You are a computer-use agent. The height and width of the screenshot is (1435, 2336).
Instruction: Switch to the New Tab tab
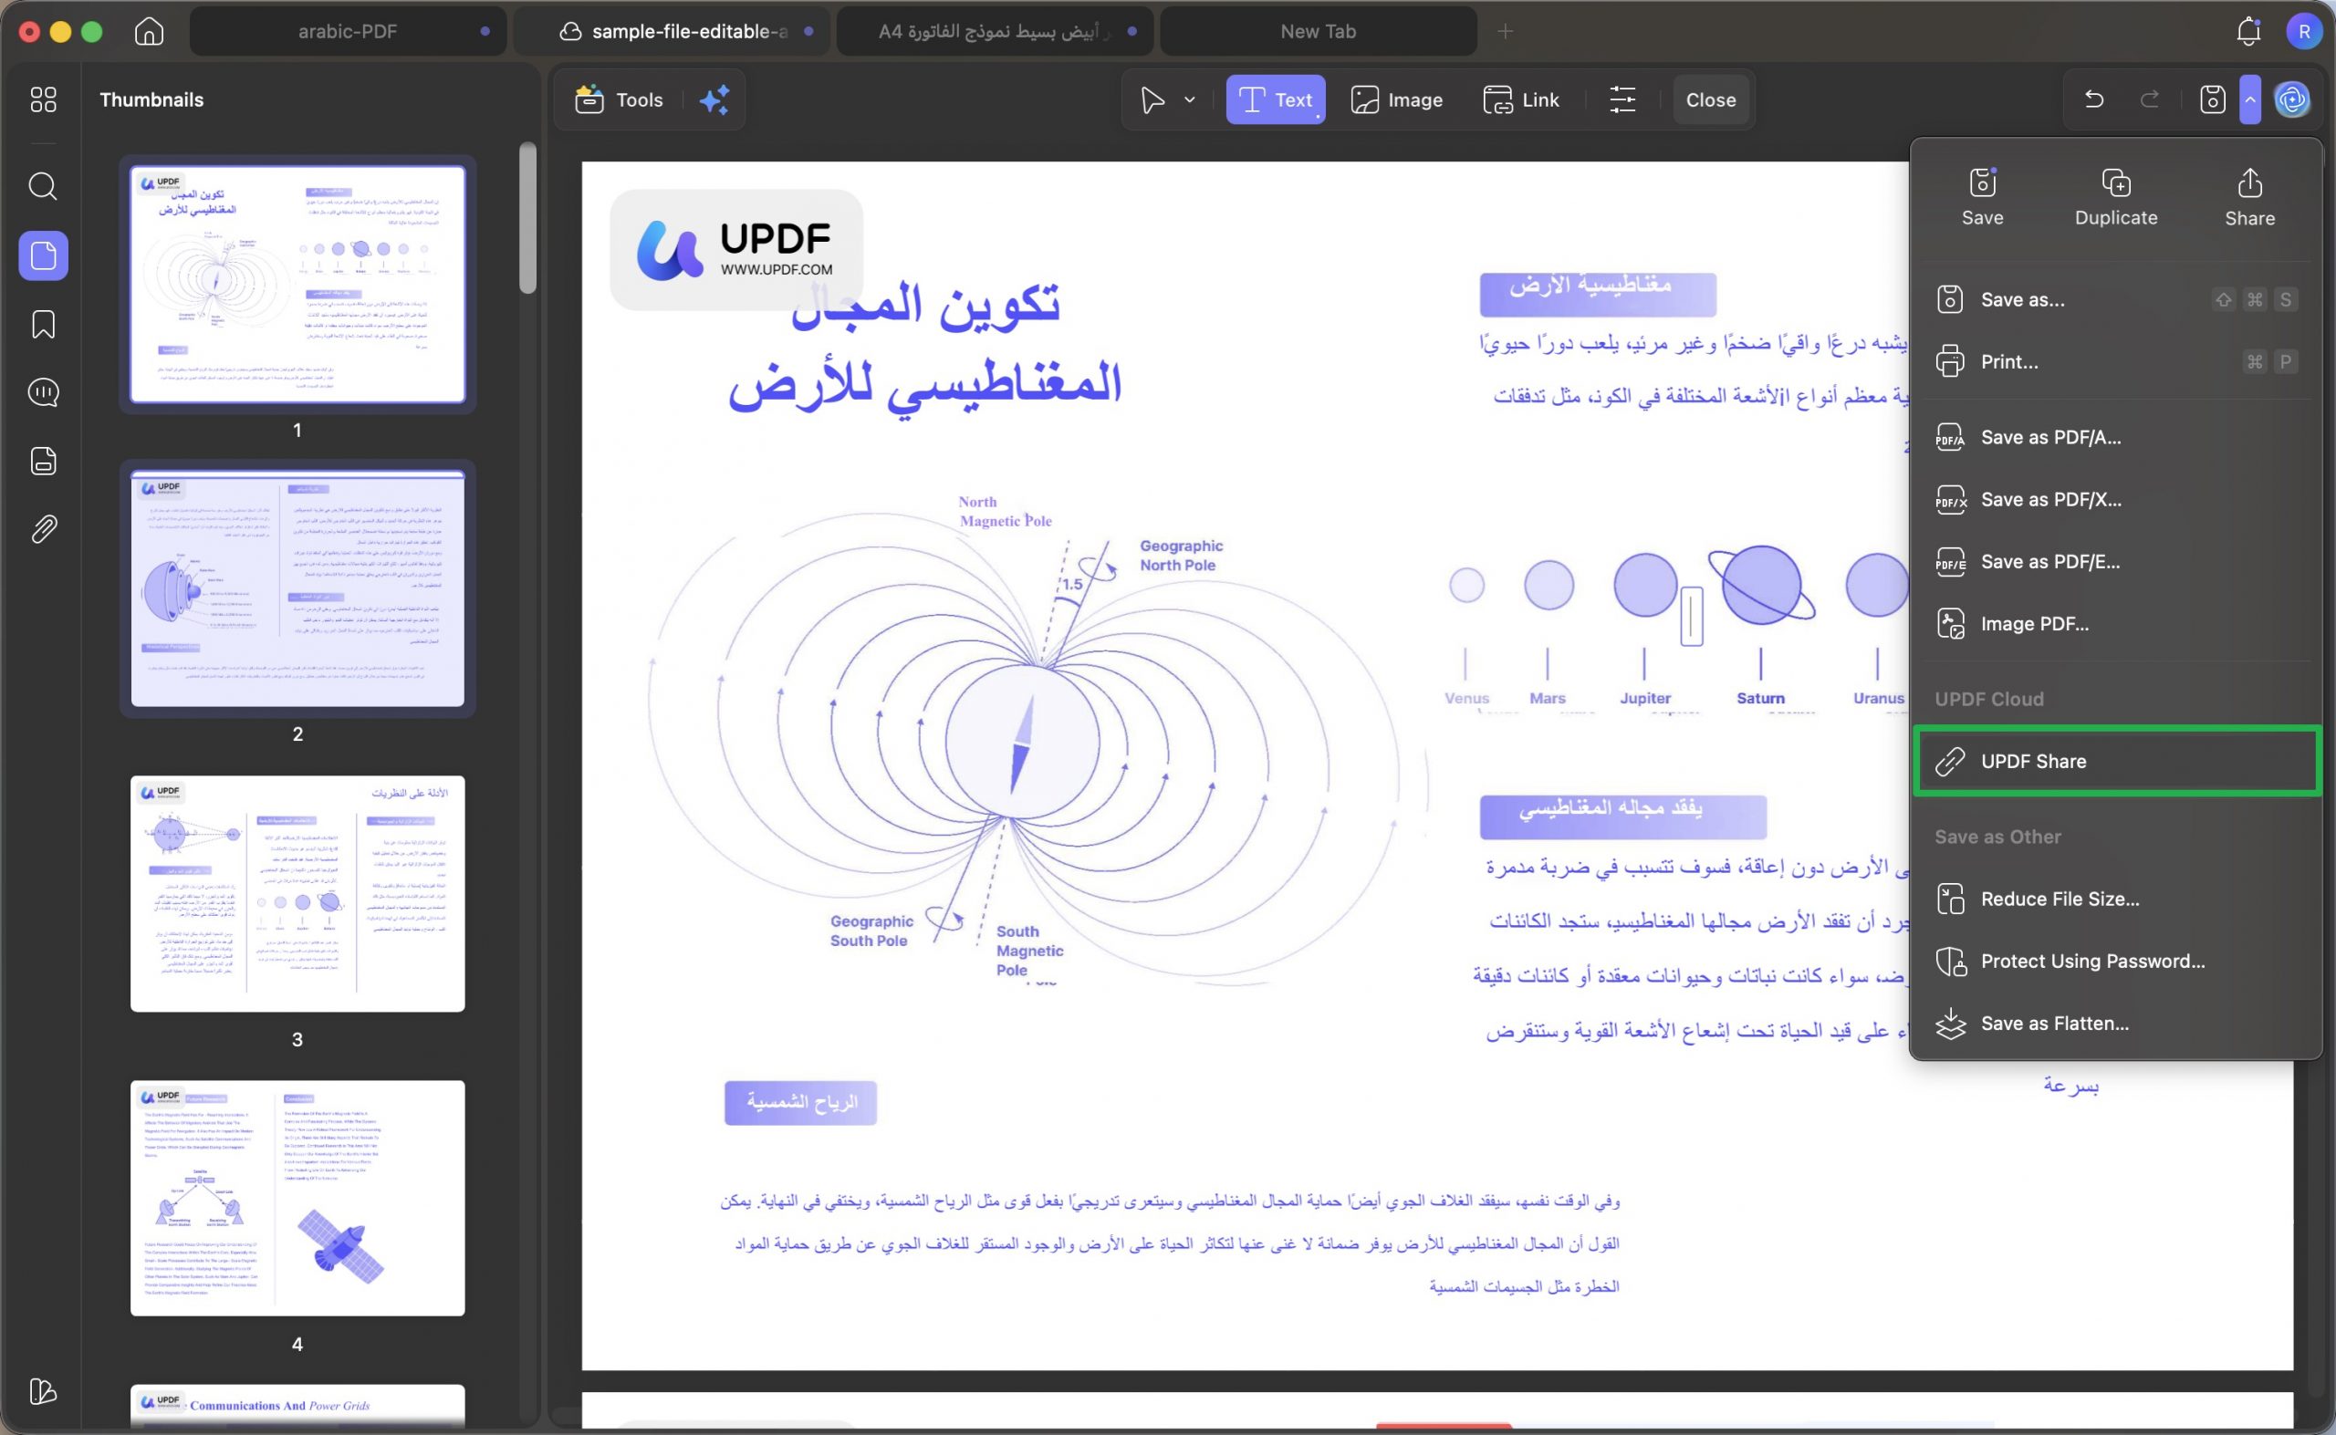(1319, 31)
